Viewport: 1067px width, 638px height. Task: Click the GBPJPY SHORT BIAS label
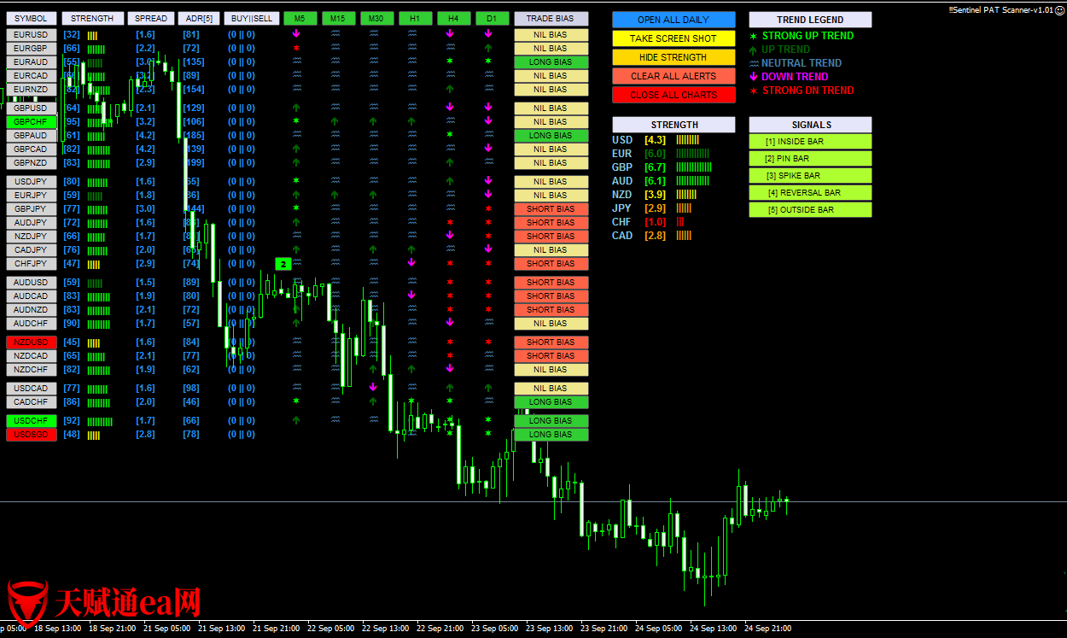click(551, 209)
